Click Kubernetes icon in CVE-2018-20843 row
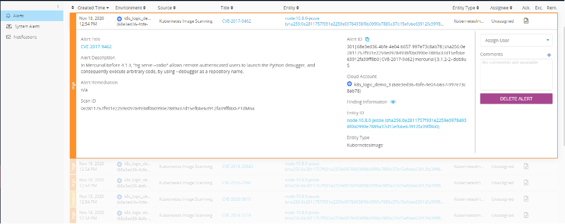The height and width of the screenshot is (224, 565). click(x=119, y=164)
